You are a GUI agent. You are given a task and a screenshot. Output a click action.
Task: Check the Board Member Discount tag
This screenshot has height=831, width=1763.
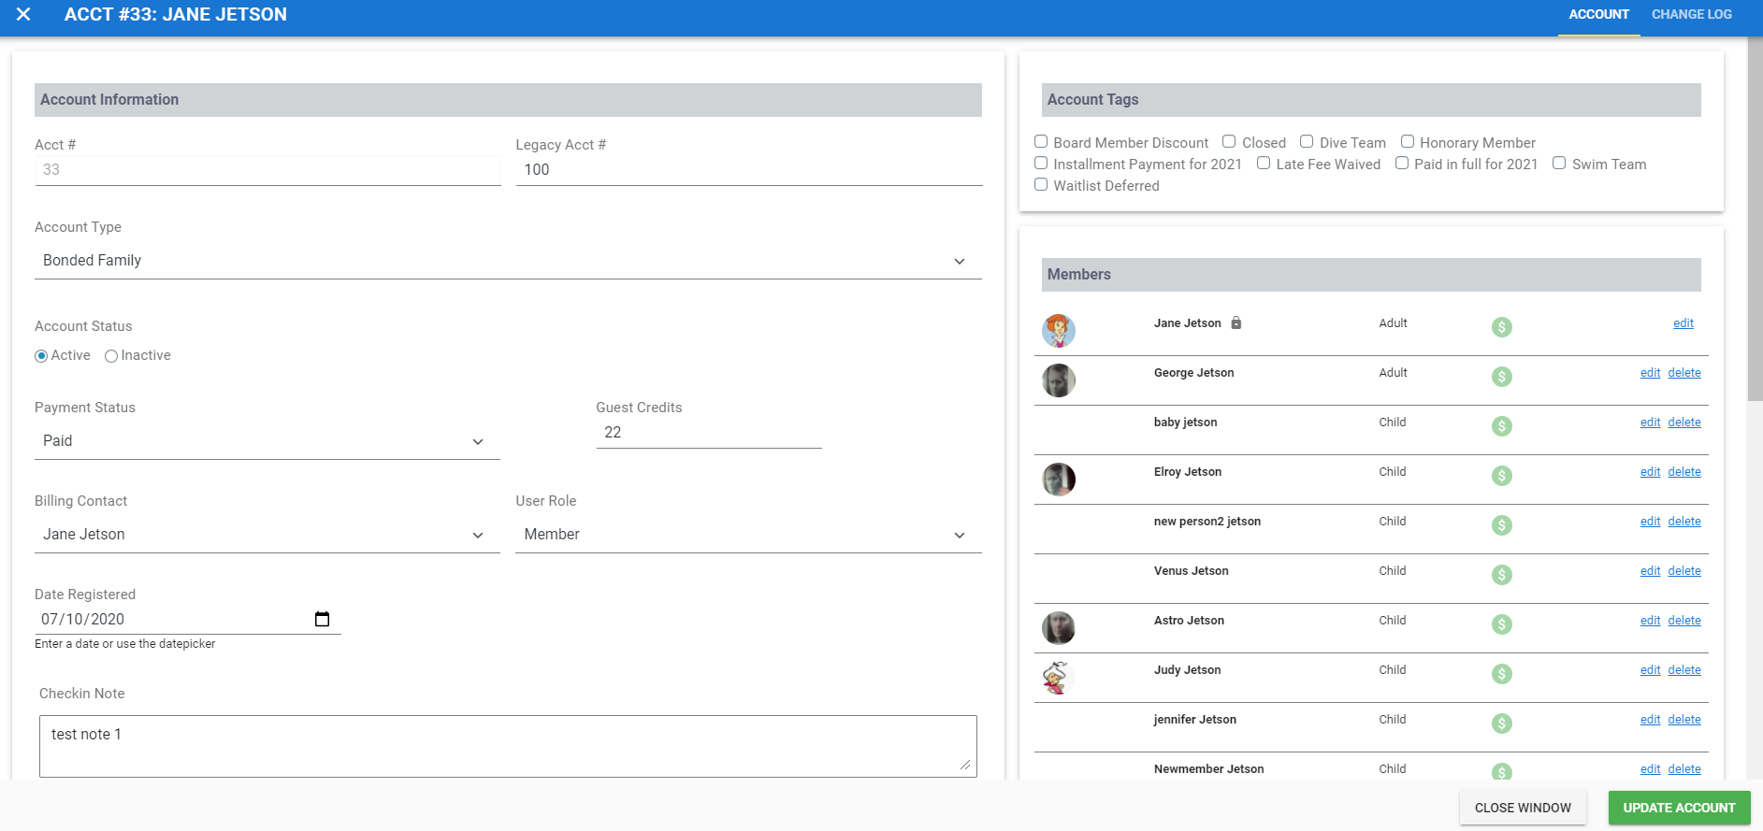[x=1041, y=141]
